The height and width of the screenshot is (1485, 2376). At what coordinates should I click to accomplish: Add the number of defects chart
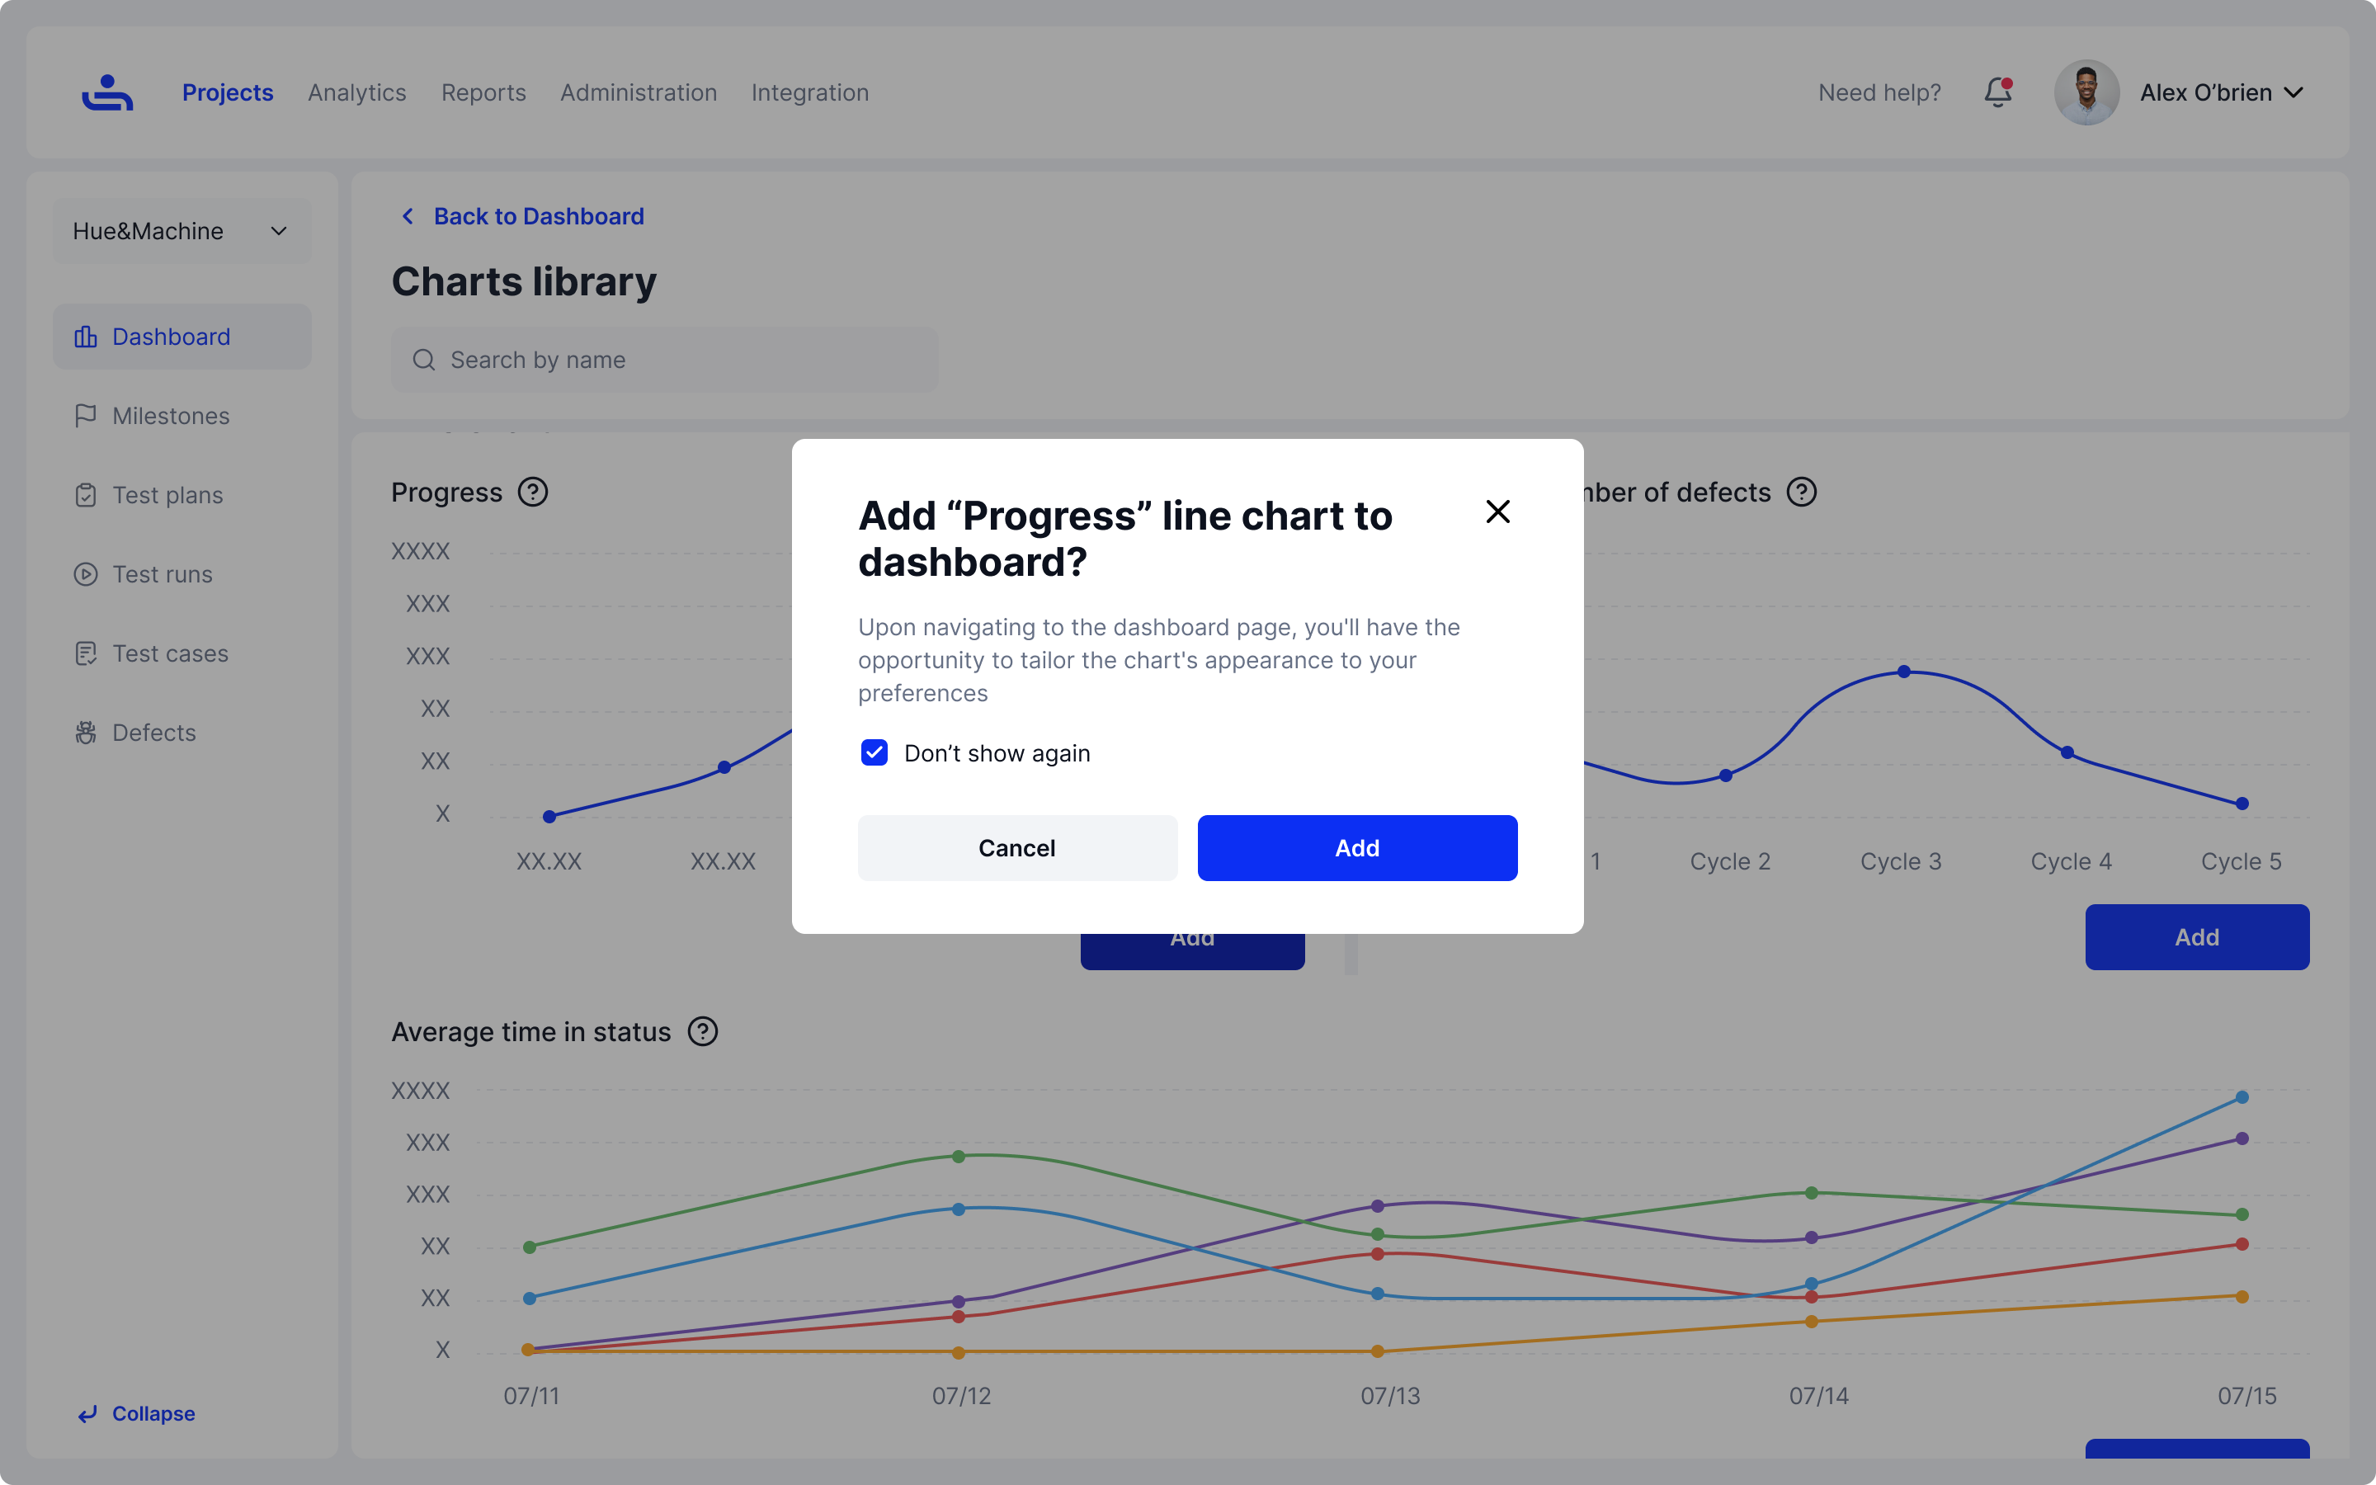(2196, 937)
